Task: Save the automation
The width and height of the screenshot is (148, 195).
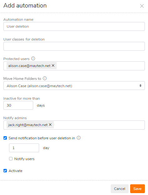Action: point(137,189)
